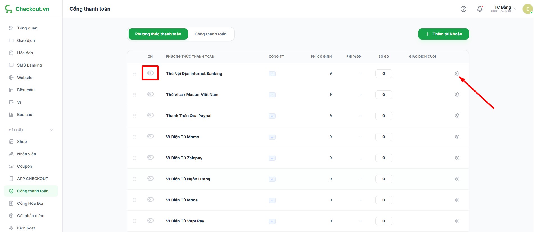The width and height of the screenshot is (534, 232).
Task: Toggle on Thẻ Nội Địa: Internet Banking
Action: click(150, 73)
